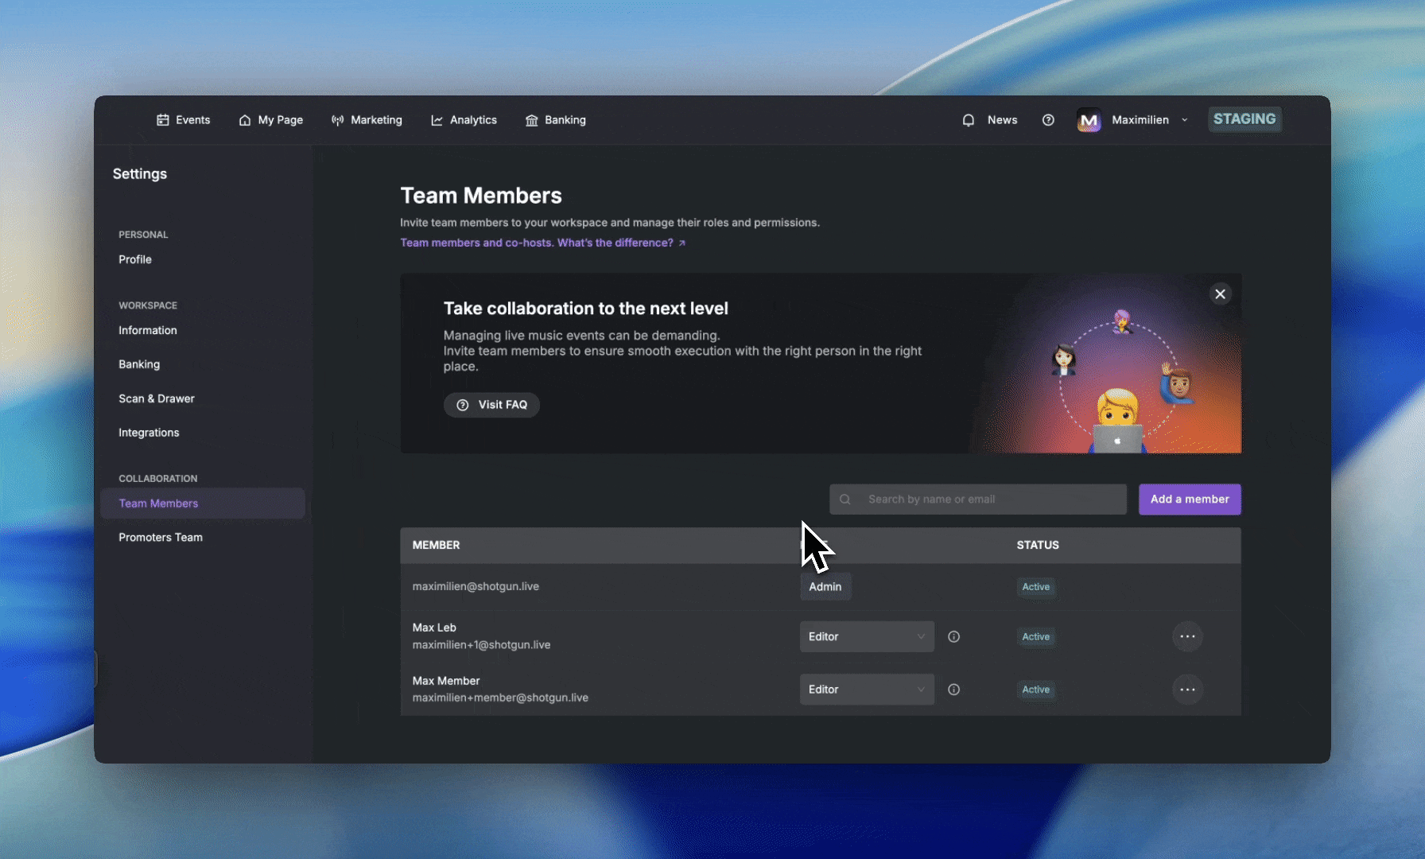Click the Admin role badge
Image resolution: width=1425 pixels, height=859 pixels.
[825, 587]
